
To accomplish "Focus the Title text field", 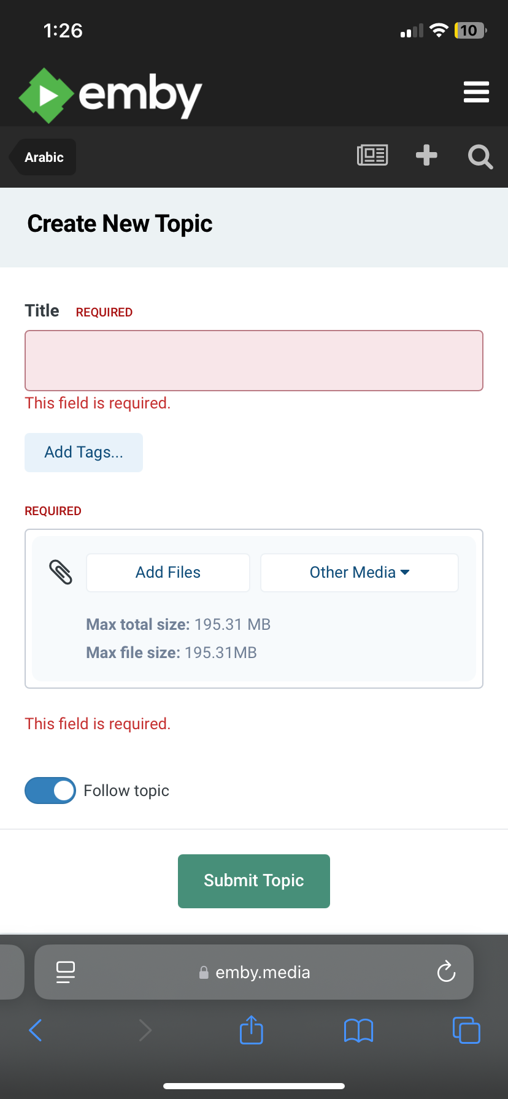I will (x=254, y=361).
